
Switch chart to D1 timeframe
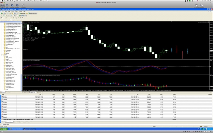click(15, 20)
